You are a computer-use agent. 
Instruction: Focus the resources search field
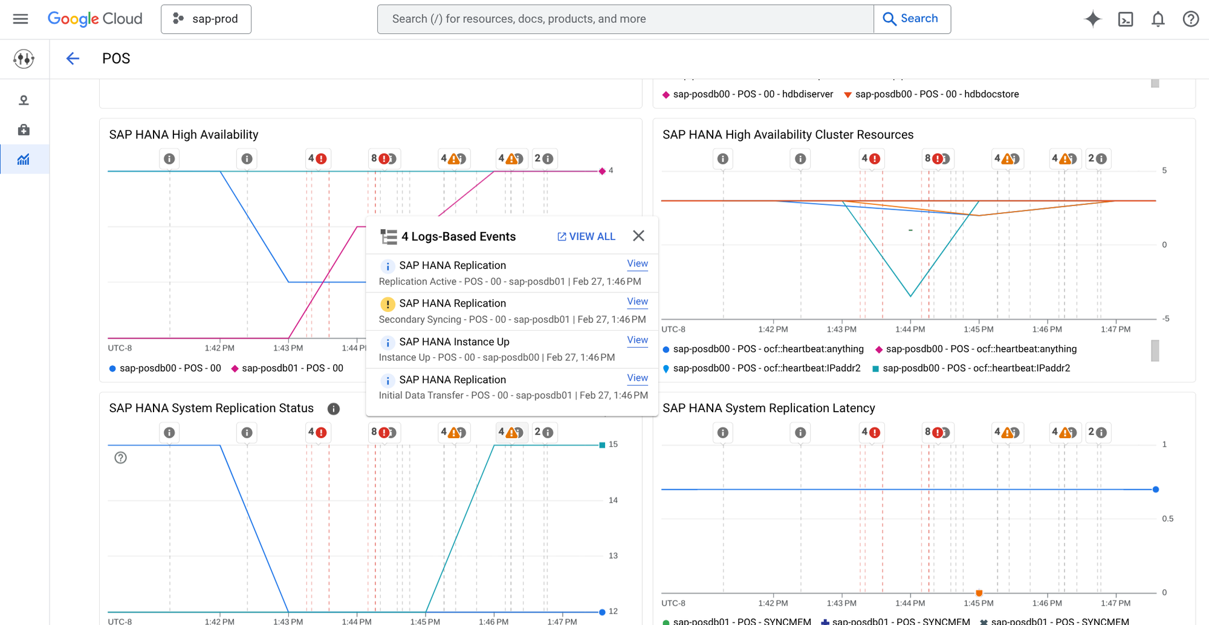coord(626,19)
